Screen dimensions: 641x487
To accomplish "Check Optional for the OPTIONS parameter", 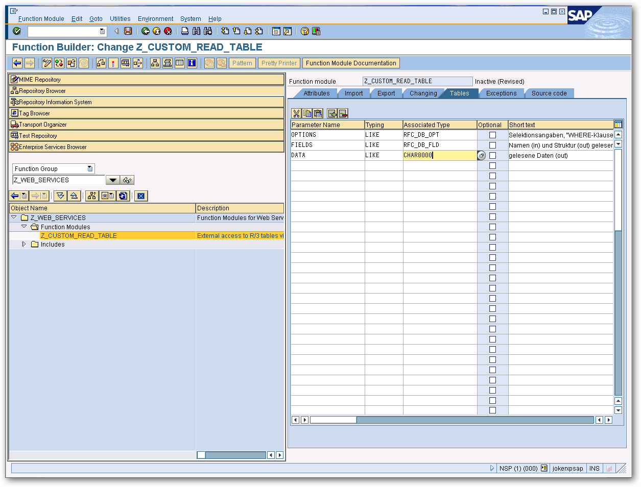I will click(492, 135).
